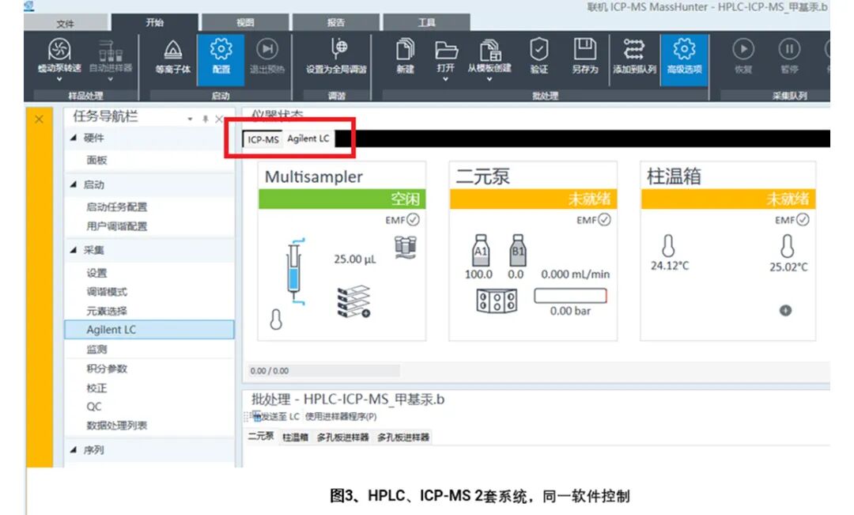Open 用户调谐配置

(116, 226)
